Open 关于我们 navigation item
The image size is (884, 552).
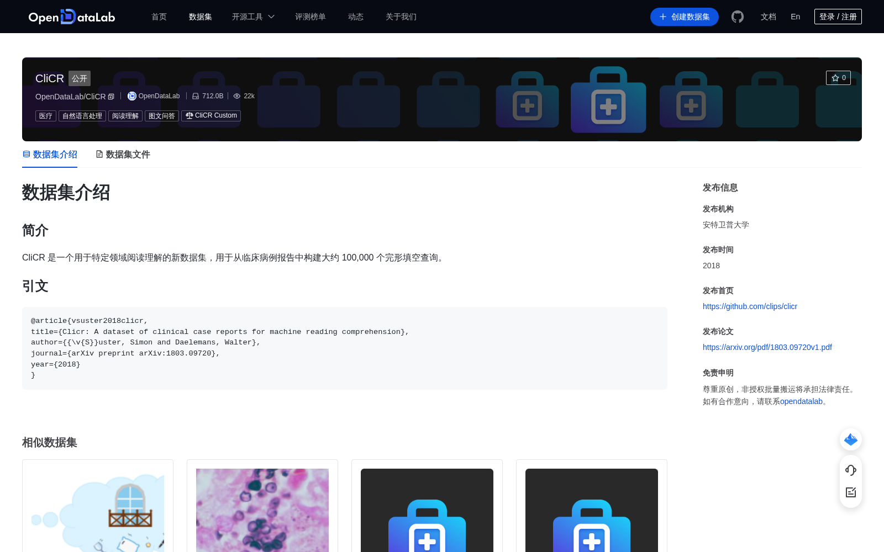(x=401, y=17)
